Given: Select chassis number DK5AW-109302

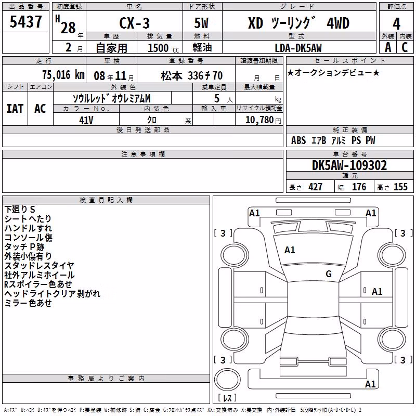Looking at the screenshot, I should 349,165.
